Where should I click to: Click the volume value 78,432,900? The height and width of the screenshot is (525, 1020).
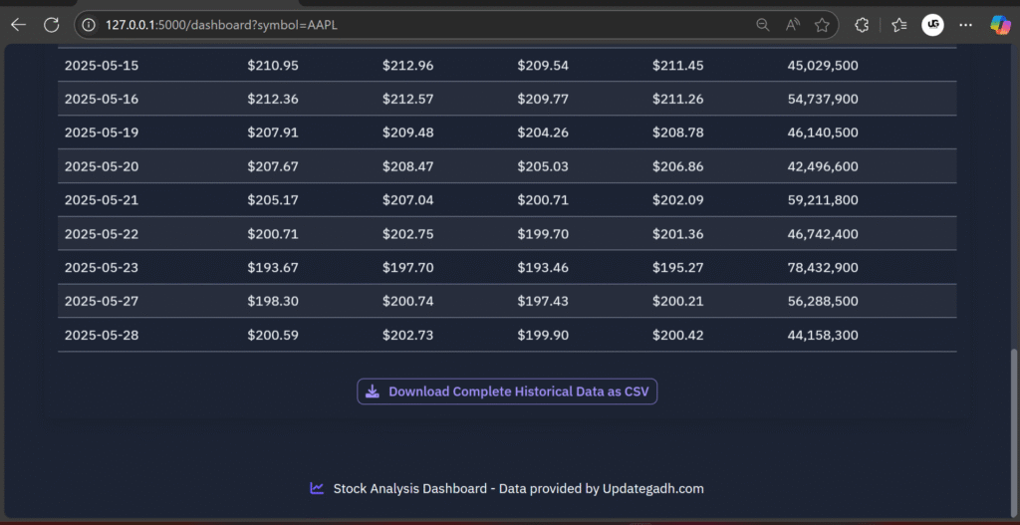coord(823,268)
